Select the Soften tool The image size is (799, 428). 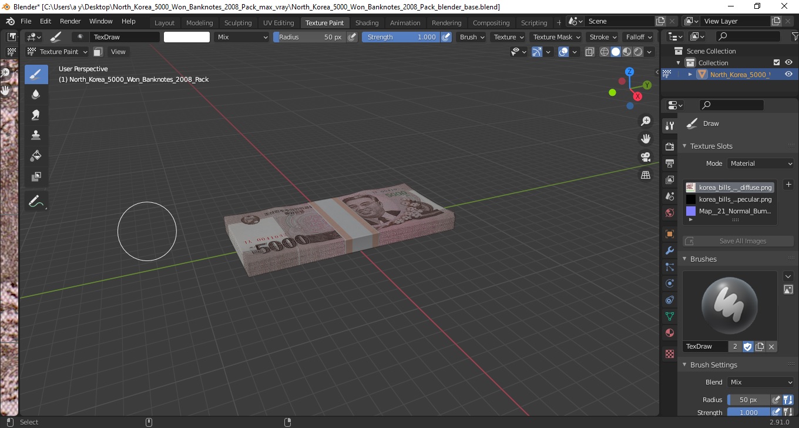point(36,95)
